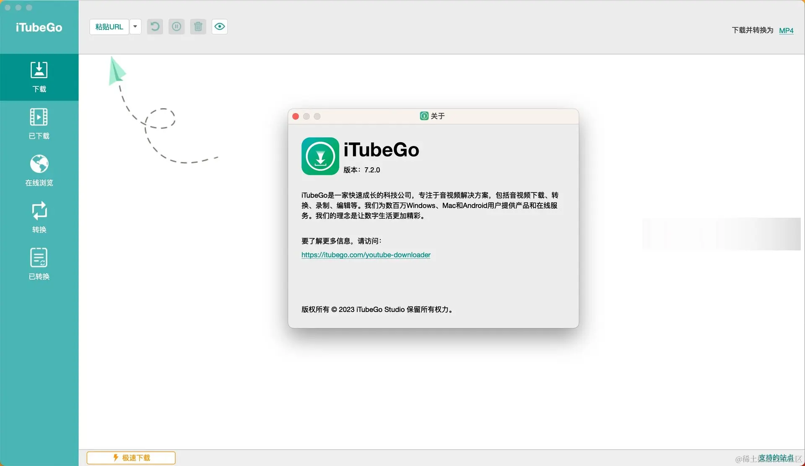Toggle private mode with the eye icon

pyautogui.click(x=219, y=27)
